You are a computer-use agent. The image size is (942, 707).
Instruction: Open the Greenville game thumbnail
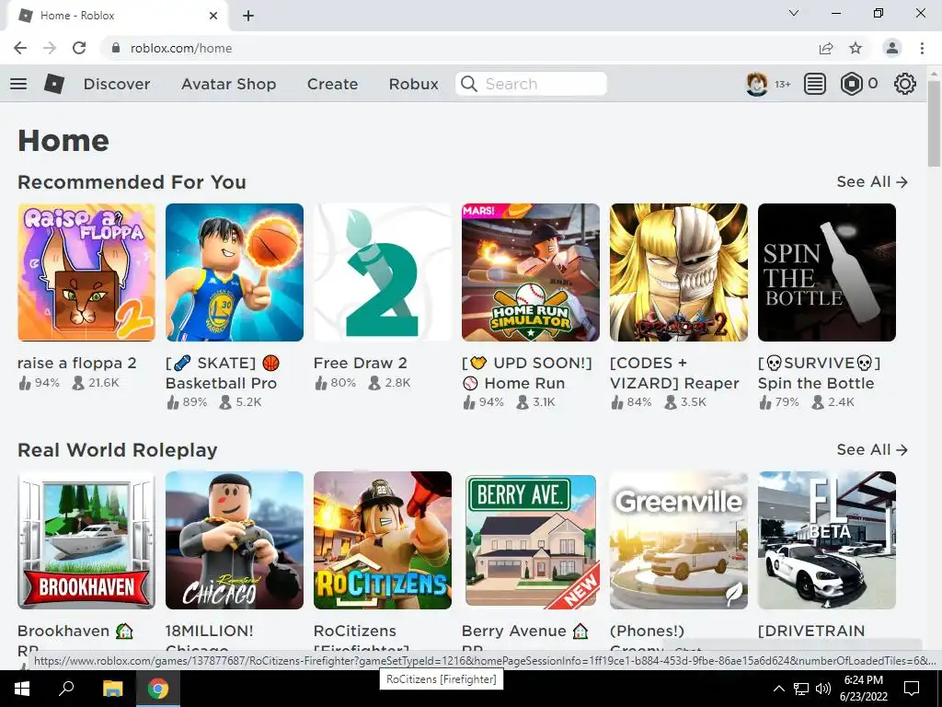point(679,540)
